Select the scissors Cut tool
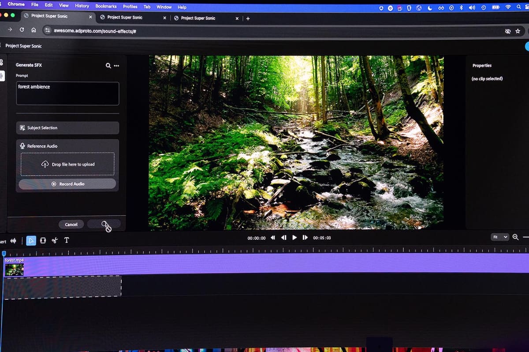 55,240
